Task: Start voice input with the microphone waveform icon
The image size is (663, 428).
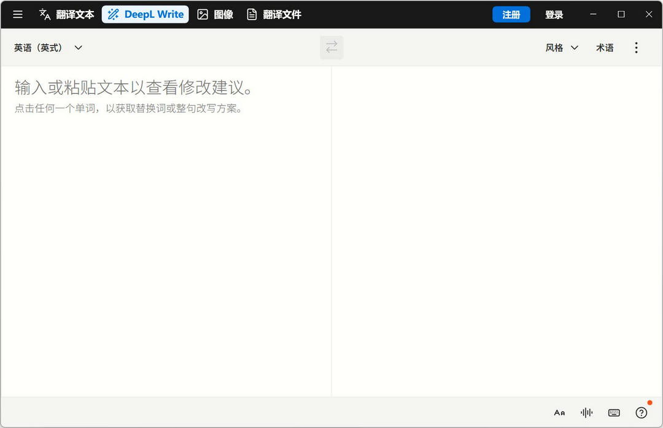Action: (x=586, y=413)
